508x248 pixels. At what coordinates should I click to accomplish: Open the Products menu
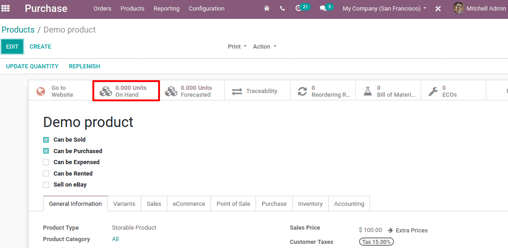point(132,9)
